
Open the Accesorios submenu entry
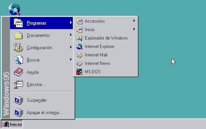[106, 21]
